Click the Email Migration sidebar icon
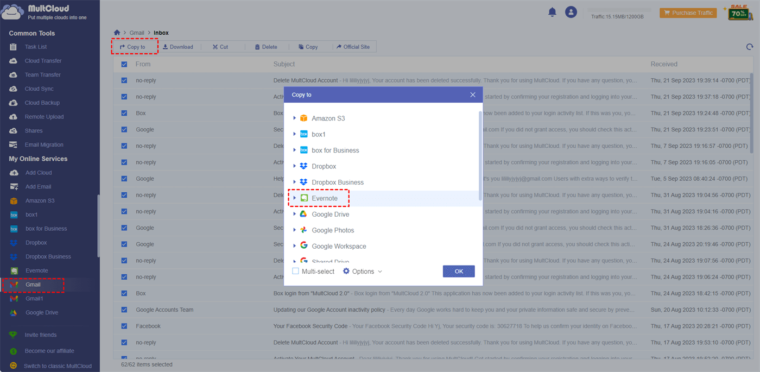The image size is (760, 372). coord(14,145)
